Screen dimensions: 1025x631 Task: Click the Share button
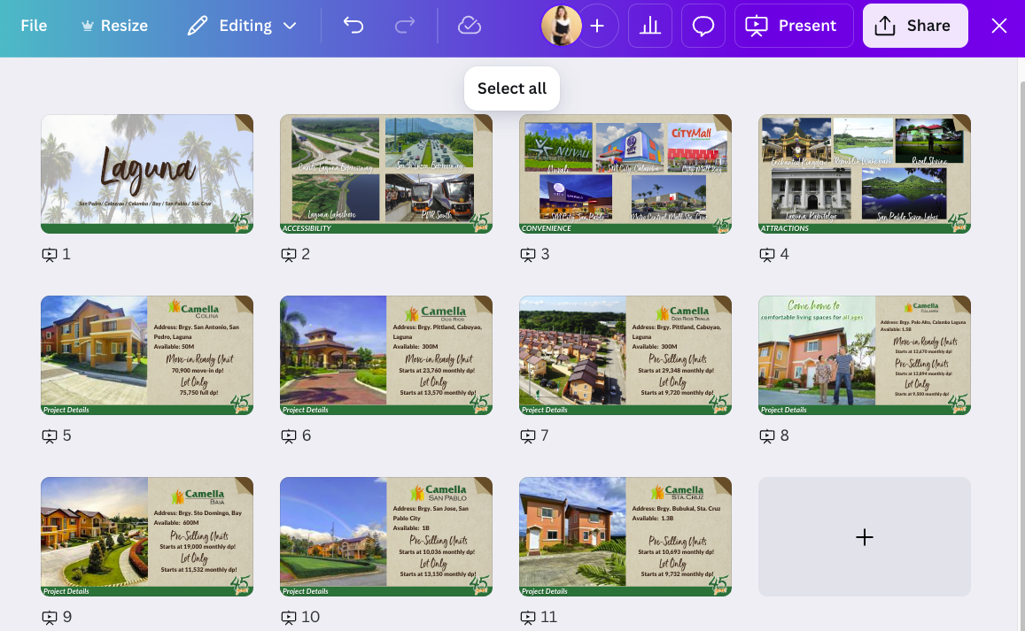(914, 26)
